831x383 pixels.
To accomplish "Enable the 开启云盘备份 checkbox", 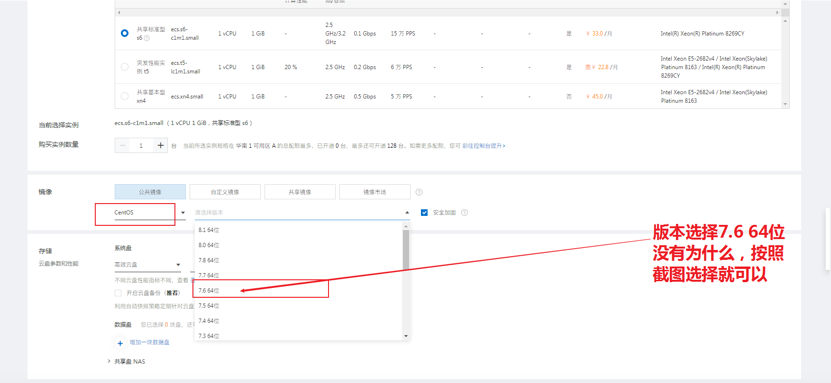I will 118,293.
